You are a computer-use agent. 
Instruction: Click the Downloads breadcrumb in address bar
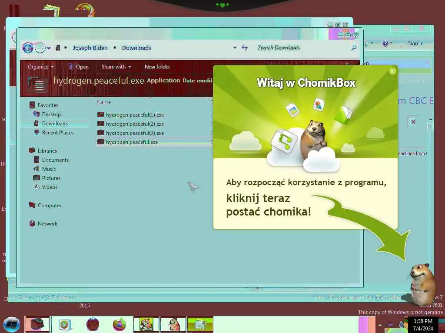pyautogui.click(x=136, y=48)
